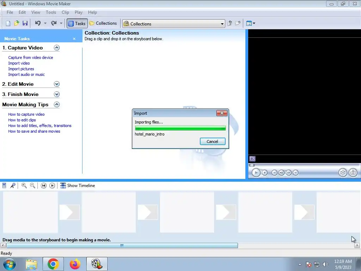Click the Forward preview control
The width and height of the screenshot is (361, 271).
(296, 173)
